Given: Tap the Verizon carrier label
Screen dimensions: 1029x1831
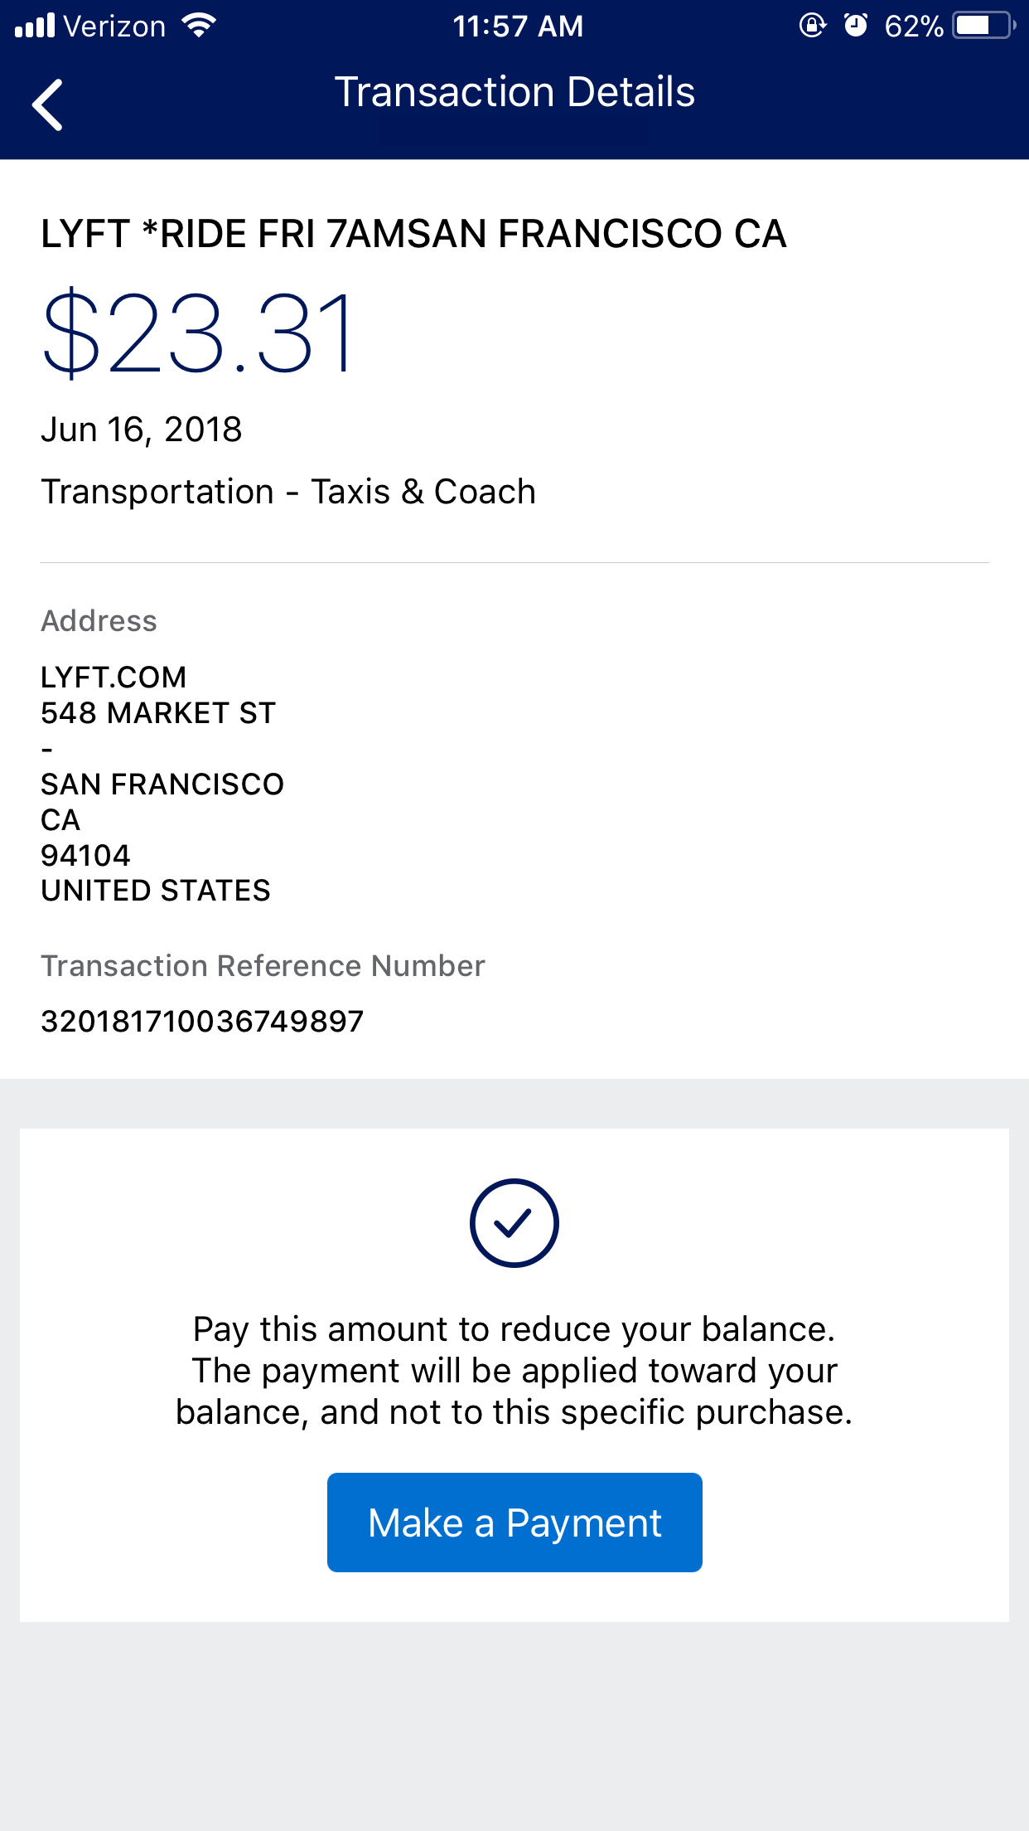Looking at the screenshot, I should pyautogui.click(x=114, y=27).
